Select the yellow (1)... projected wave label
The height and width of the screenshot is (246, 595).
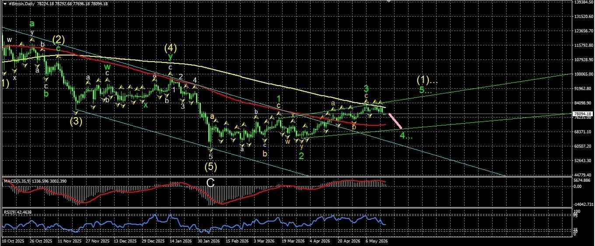(427, 80)
